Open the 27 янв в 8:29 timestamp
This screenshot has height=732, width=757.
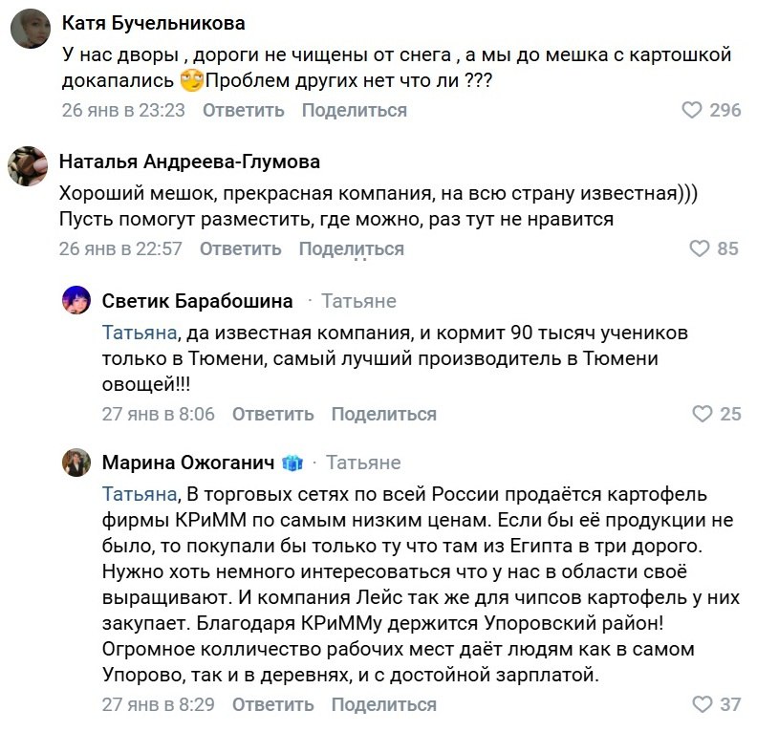[x=158, y=704]
